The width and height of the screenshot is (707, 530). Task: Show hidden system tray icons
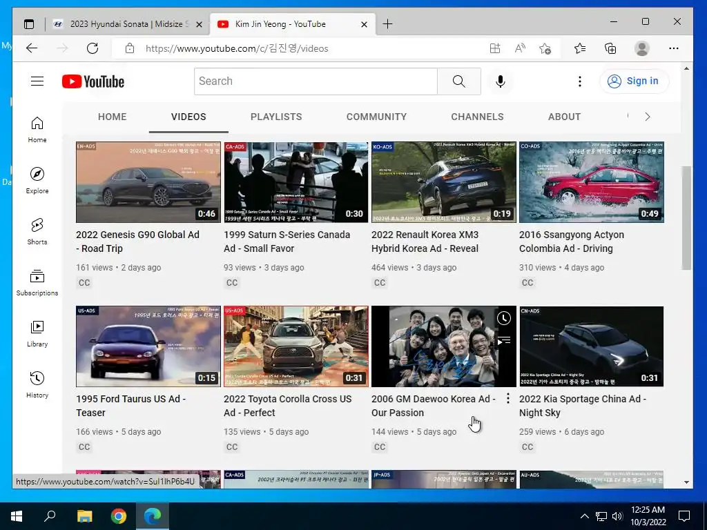pos(584,516)
